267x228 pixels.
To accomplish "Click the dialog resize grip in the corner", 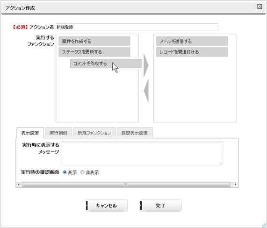I will [264, 225].
